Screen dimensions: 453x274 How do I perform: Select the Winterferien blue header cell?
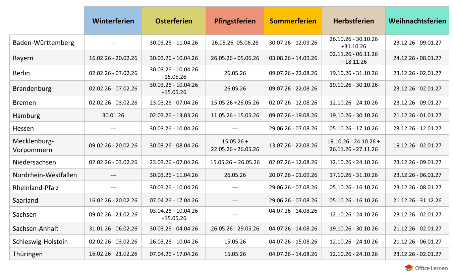[x=113, y=21]
